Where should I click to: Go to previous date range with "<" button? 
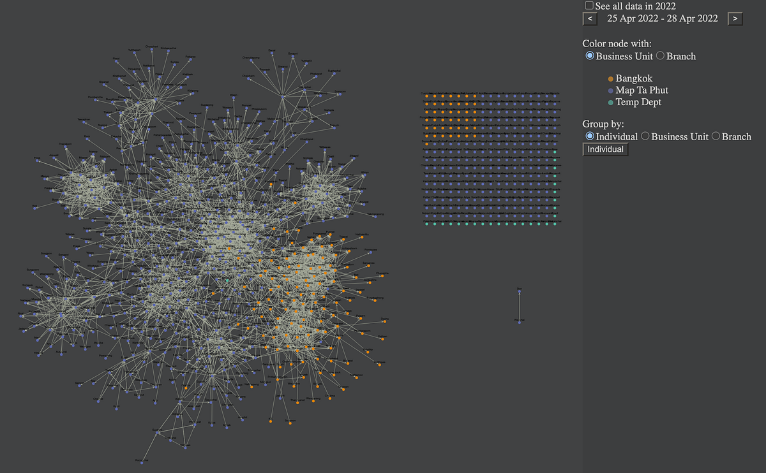589,18
